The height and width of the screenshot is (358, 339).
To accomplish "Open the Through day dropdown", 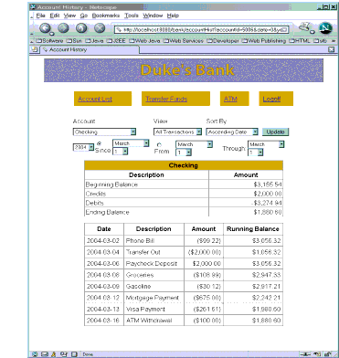I will [x=256, y=153].
